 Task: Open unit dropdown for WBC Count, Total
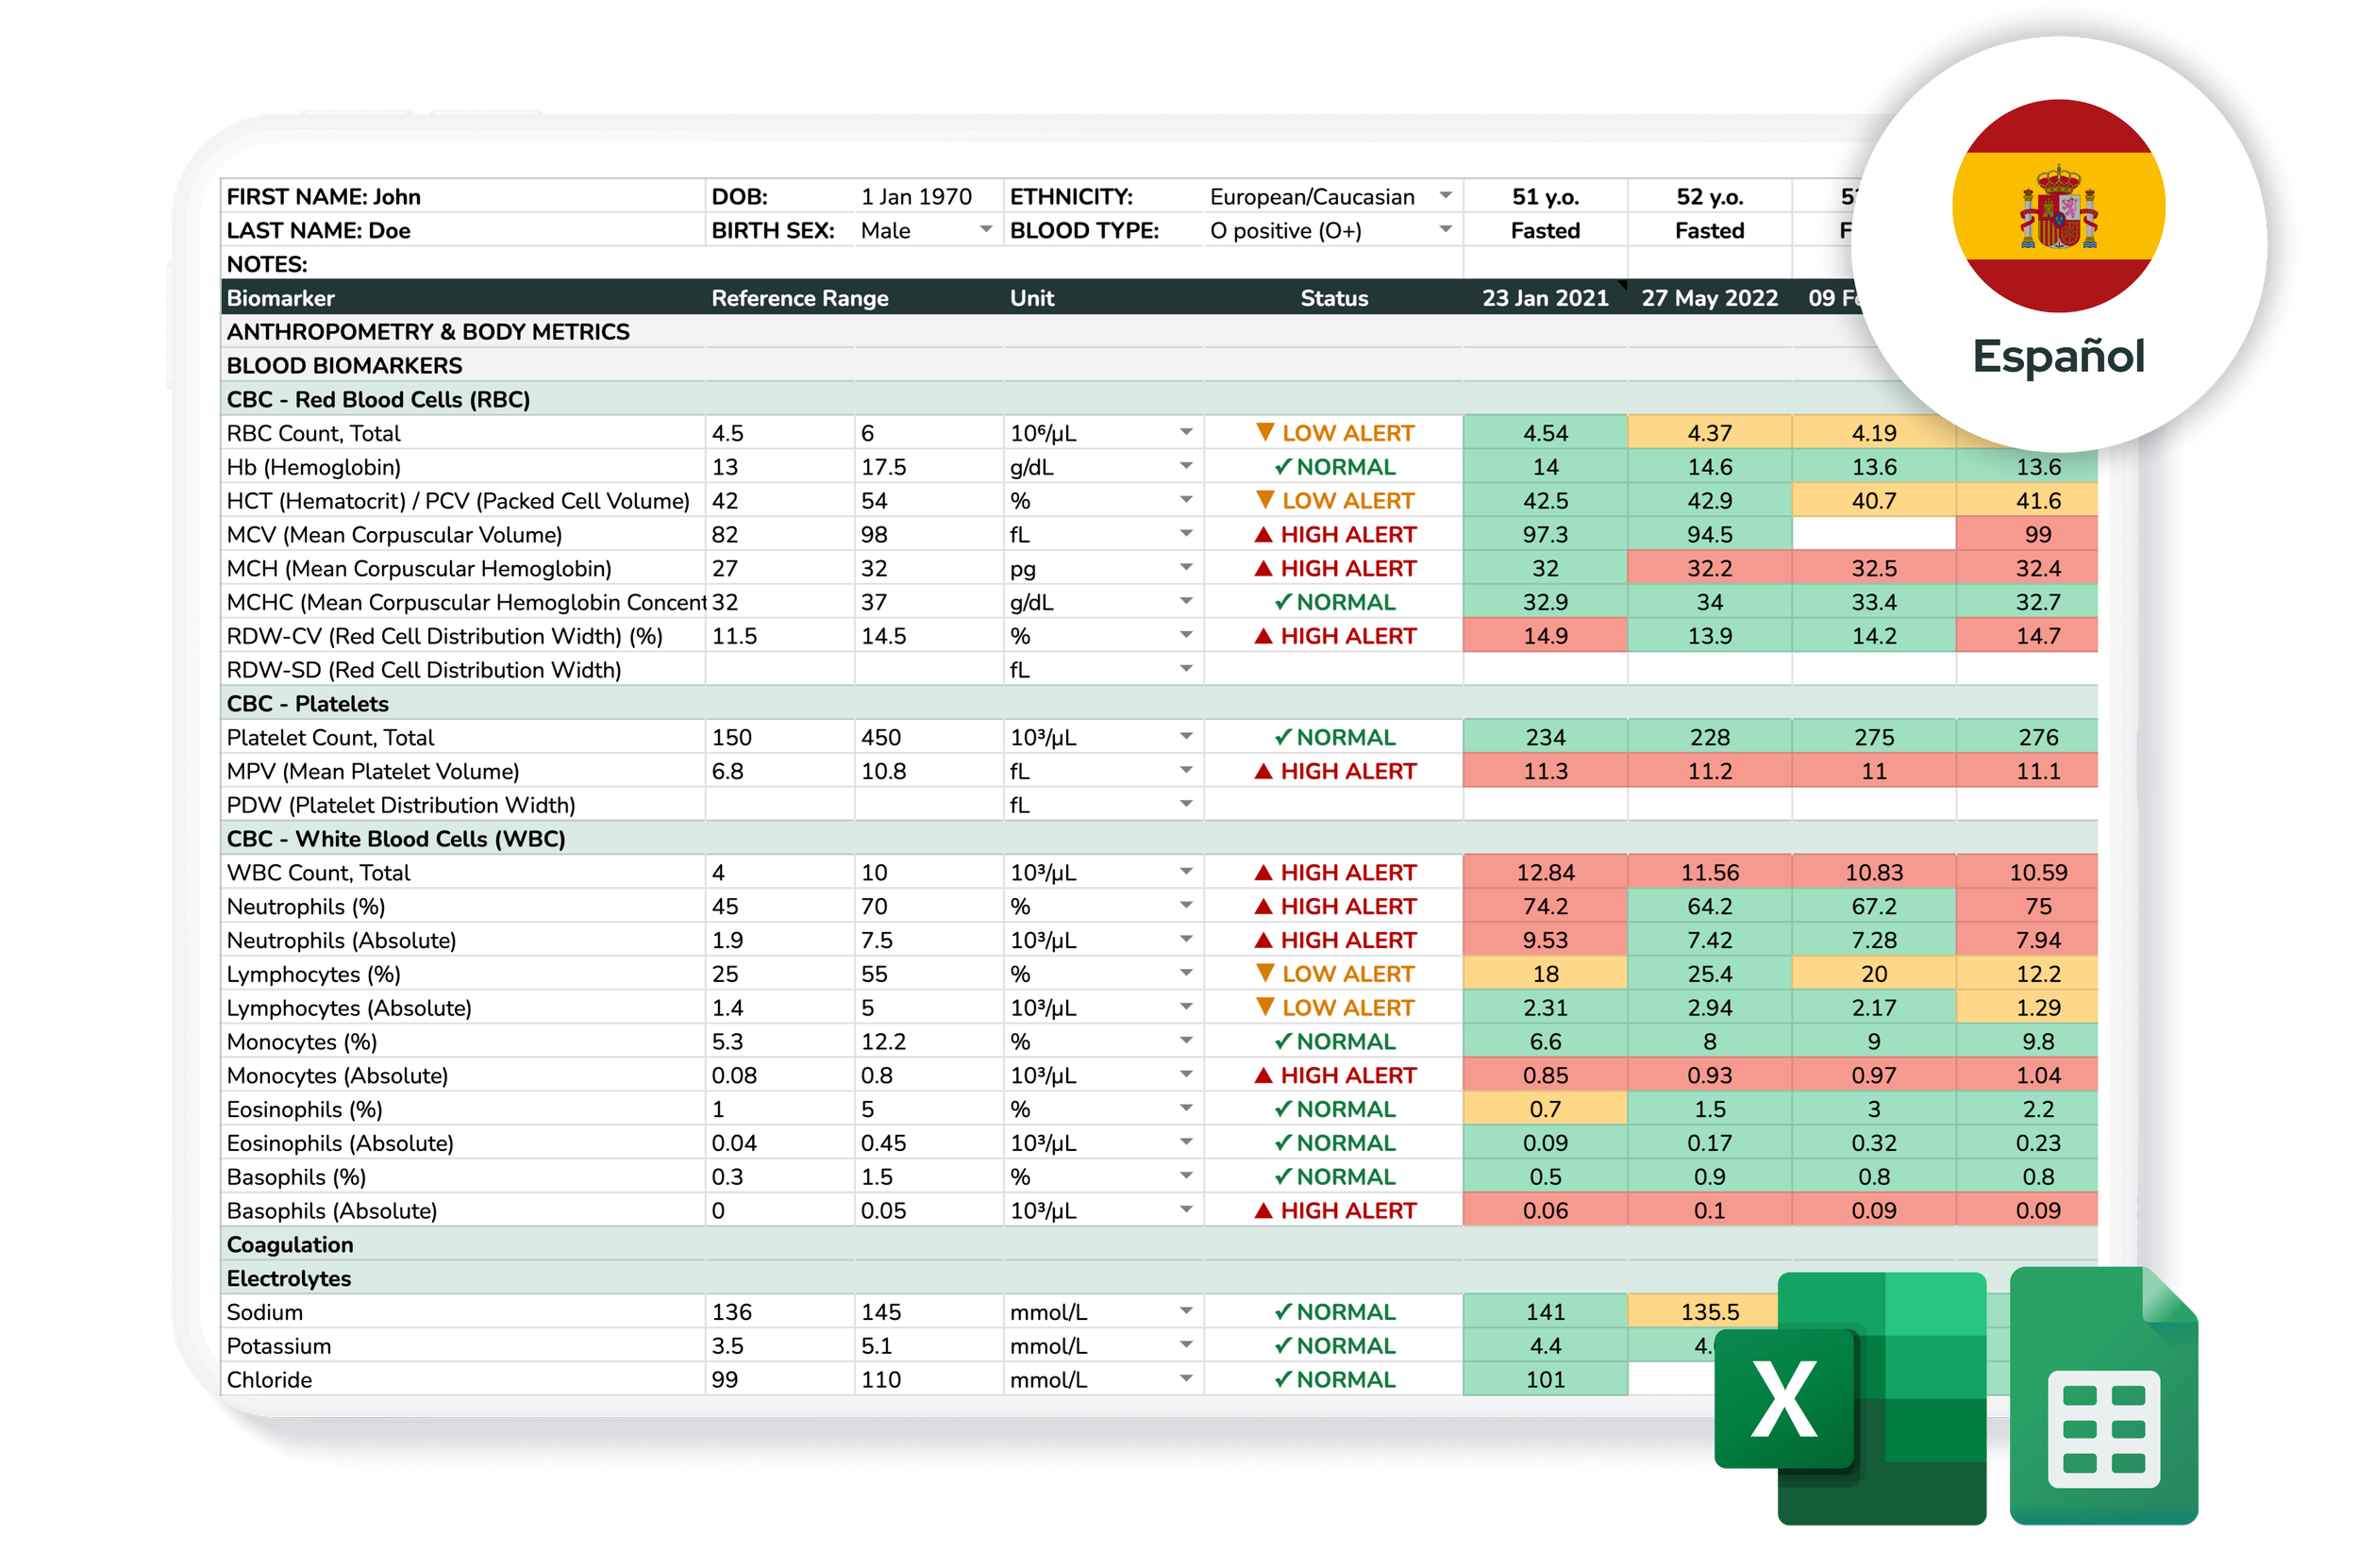click(x=1186, y=872)
